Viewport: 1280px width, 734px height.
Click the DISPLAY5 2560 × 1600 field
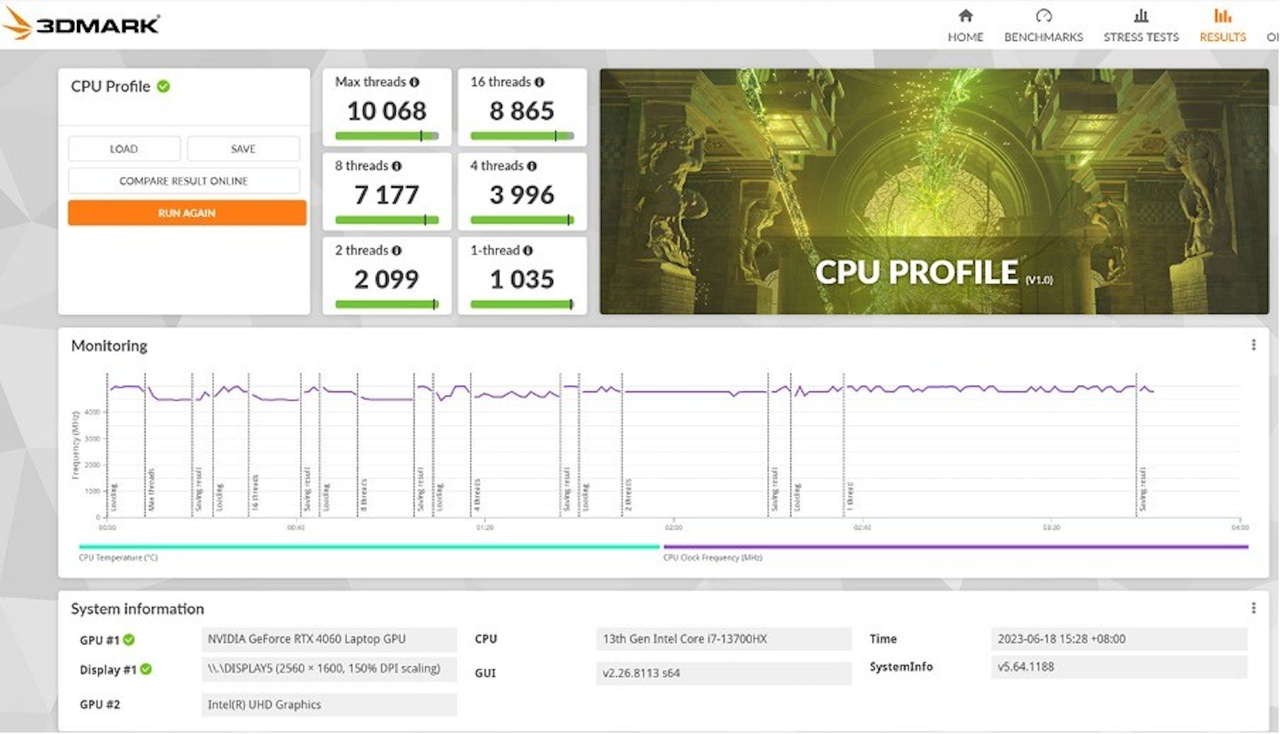click(329, 669)
